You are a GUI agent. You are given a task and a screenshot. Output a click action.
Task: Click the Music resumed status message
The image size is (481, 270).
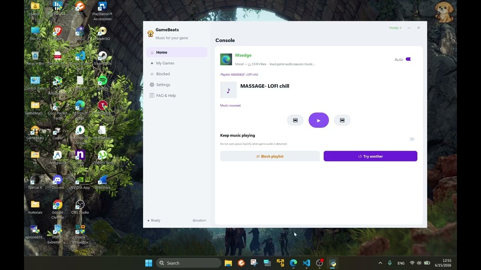[231, 105]
